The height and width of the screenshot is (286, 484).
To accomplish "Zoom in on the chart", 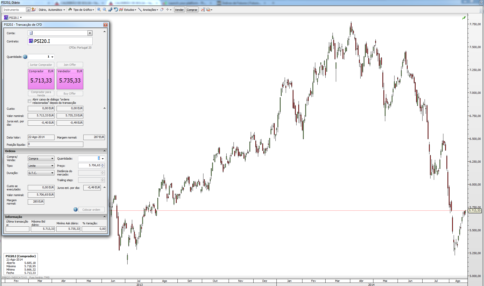I will click(x=99, y=10).
